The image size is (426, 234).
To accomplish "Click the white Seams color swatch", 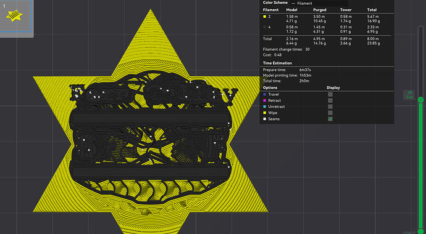I will (x=265, y=119).
